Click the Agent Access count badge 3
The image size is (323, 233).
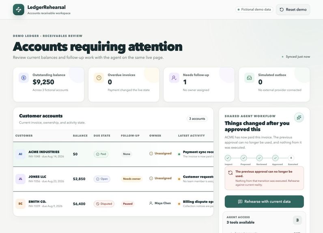(297, 220)
